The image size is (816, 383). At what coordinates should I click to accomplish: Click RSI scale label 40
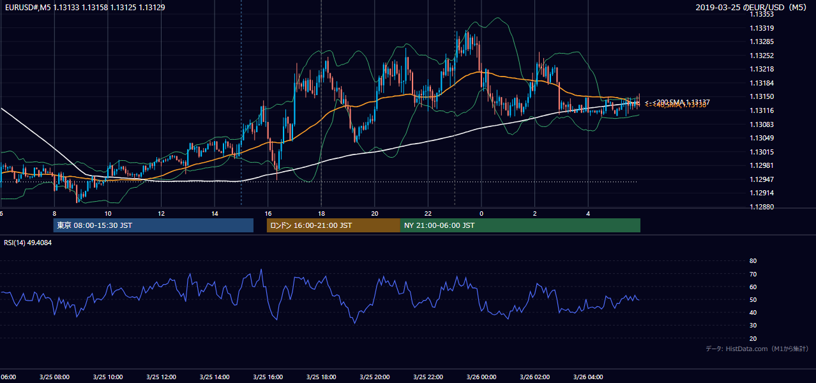[753, 312]
